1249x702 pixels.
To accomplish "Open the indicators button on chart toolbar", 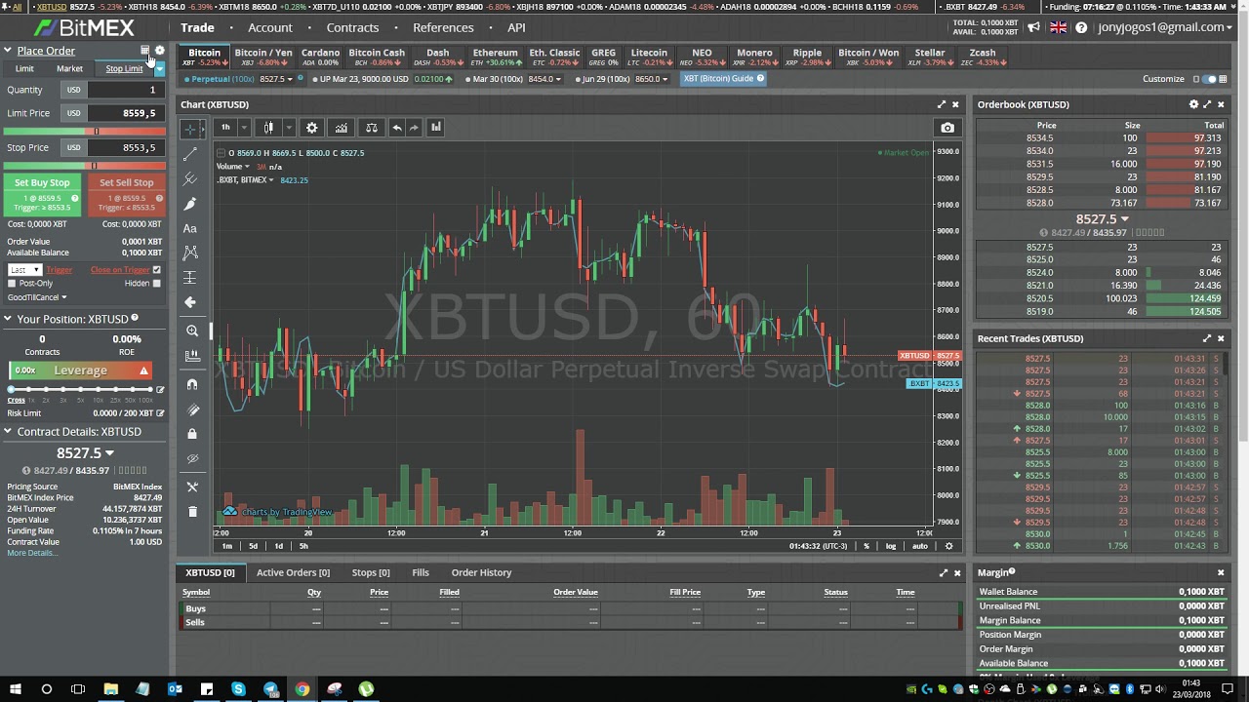I will coord(342,128).
